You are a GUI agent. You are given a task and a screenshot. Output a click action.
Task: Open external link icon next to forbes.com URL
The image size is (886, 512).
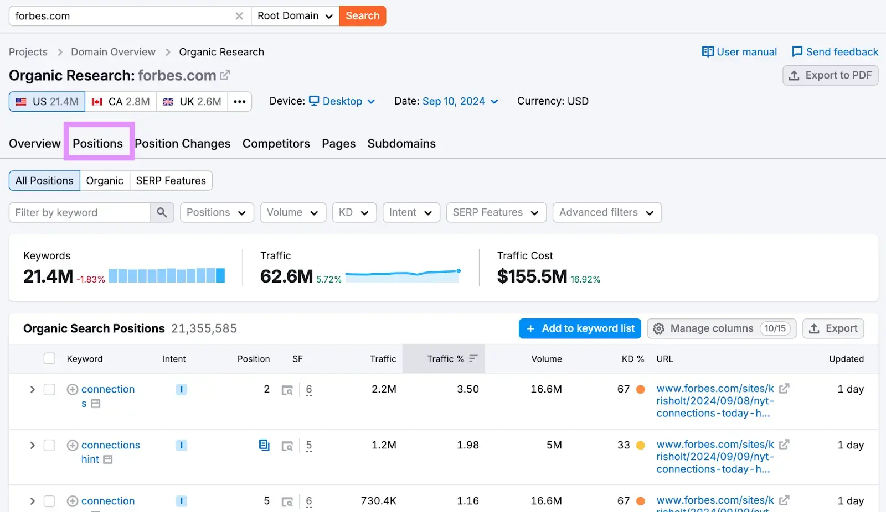(785, 389)
